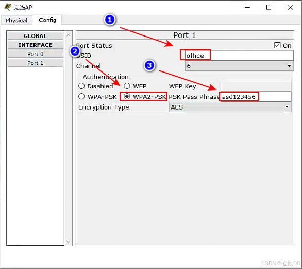Click the sidebar scroll down arrow

pos(69,242)
